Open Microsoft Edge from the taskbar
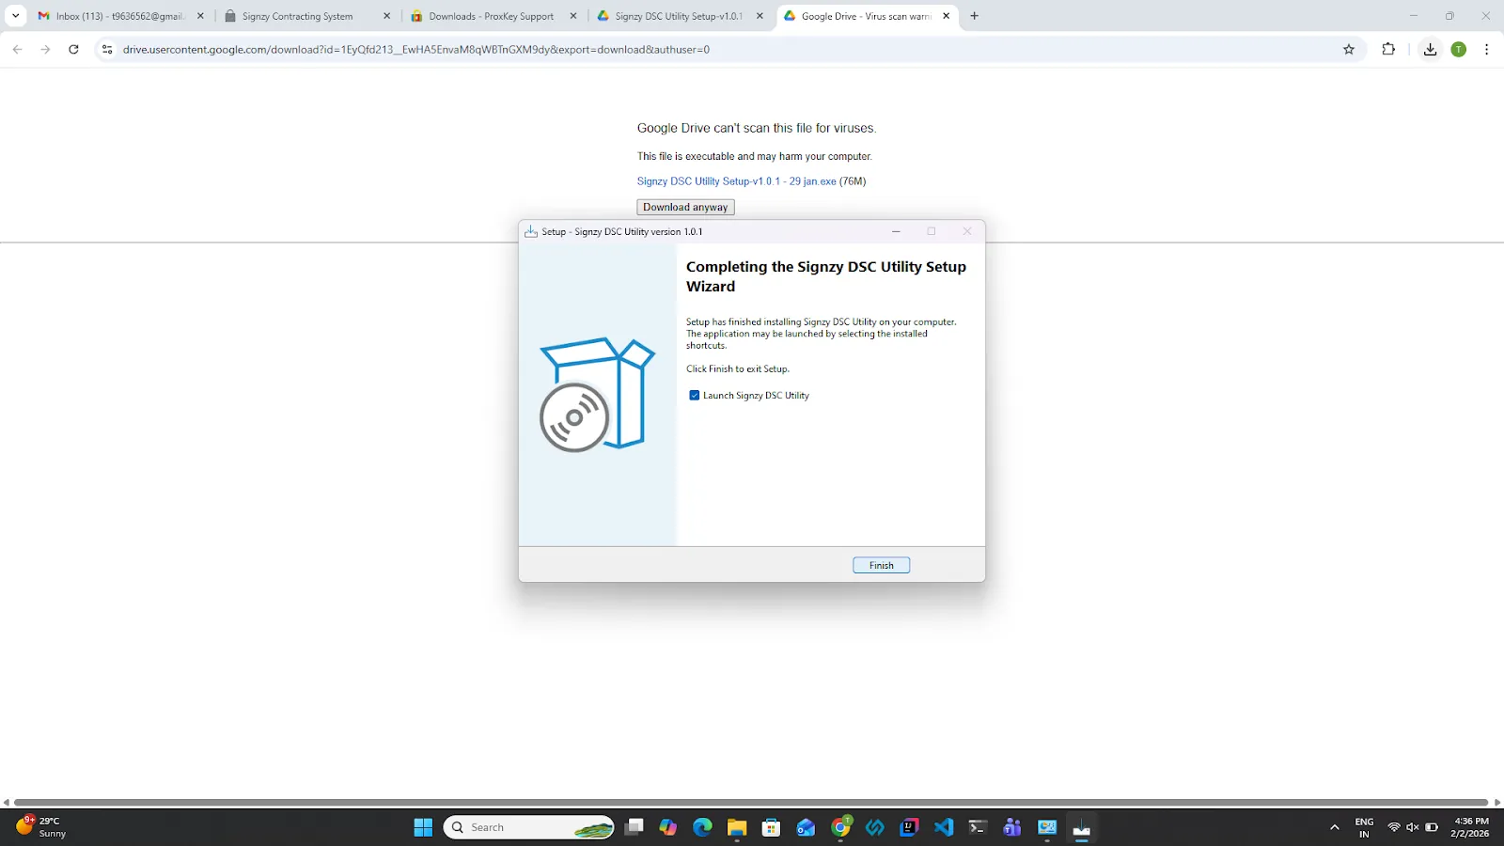 point(702,827)
